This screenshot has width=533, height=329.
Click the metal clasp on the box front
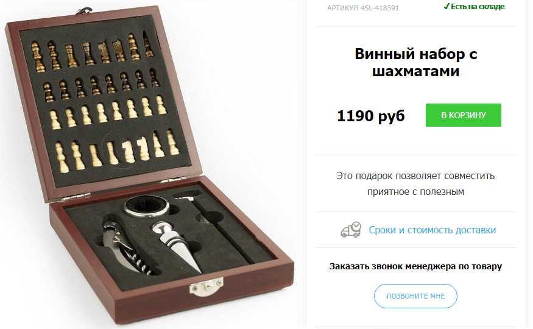pyautogui.click(x=206, y=287)
